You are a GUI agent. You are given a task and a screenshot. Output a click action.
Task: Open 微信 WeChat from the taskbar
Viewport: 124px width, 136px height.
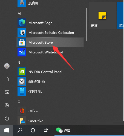[x=63, y=130]
